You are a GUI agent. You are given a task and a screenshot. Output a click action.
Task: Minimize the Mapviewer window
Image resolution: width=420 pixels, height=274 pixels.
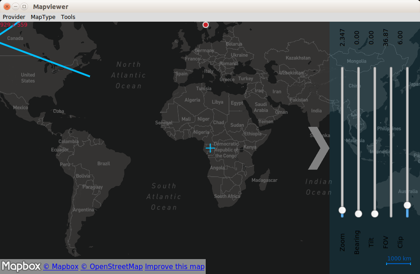click(15, 6)
